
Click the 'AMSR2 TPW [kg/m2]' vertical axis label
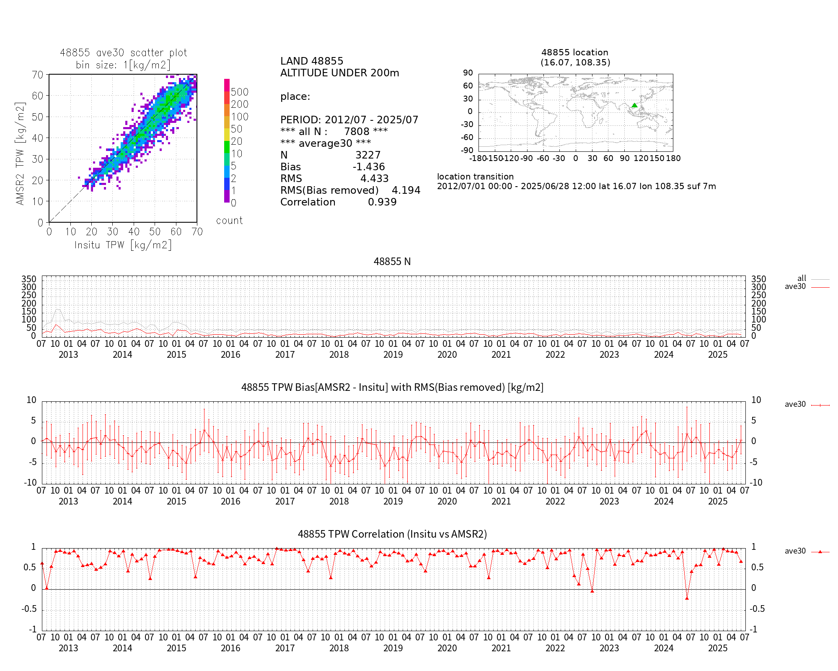click(x=20, y=153)
